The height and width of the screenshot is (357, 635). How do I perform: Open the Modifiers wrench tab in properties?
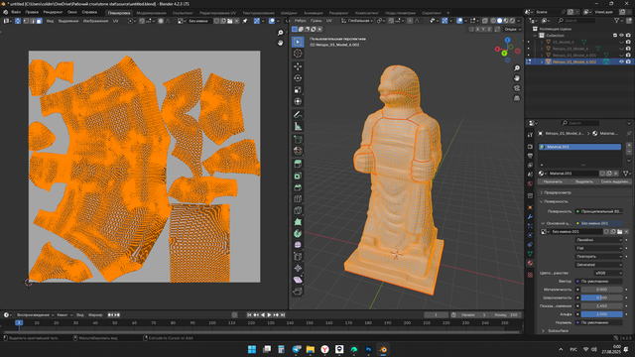click(530, 217)
